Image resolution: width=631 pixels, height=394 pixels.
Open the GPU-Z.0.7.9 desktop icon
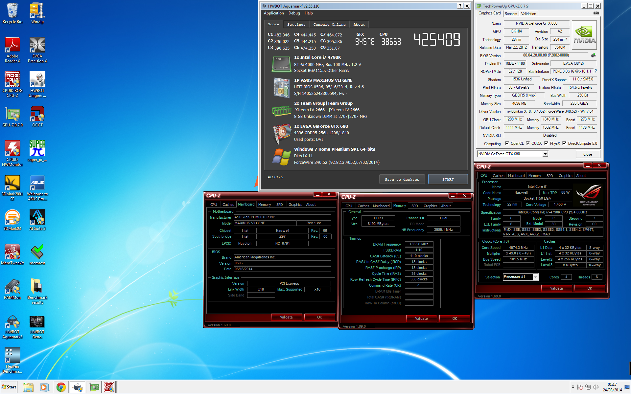point(12,117)
